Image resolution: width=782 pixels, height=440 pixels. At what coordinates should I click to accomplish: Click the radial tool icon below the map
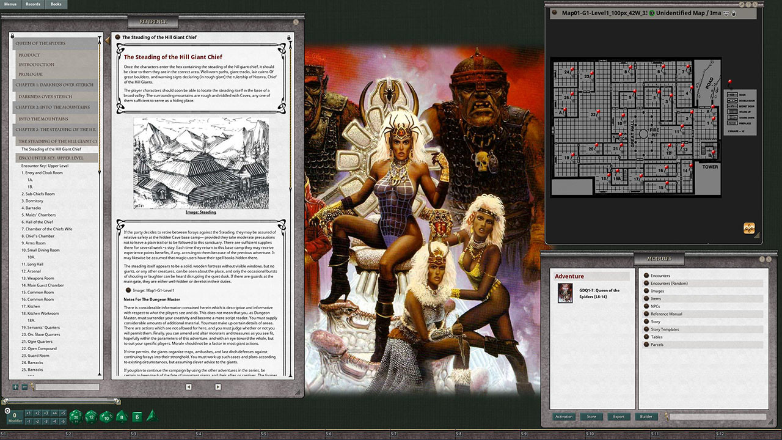[748, 229]
